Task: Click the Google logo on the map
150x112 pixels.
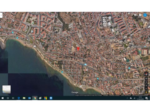Action: (75, 92)
